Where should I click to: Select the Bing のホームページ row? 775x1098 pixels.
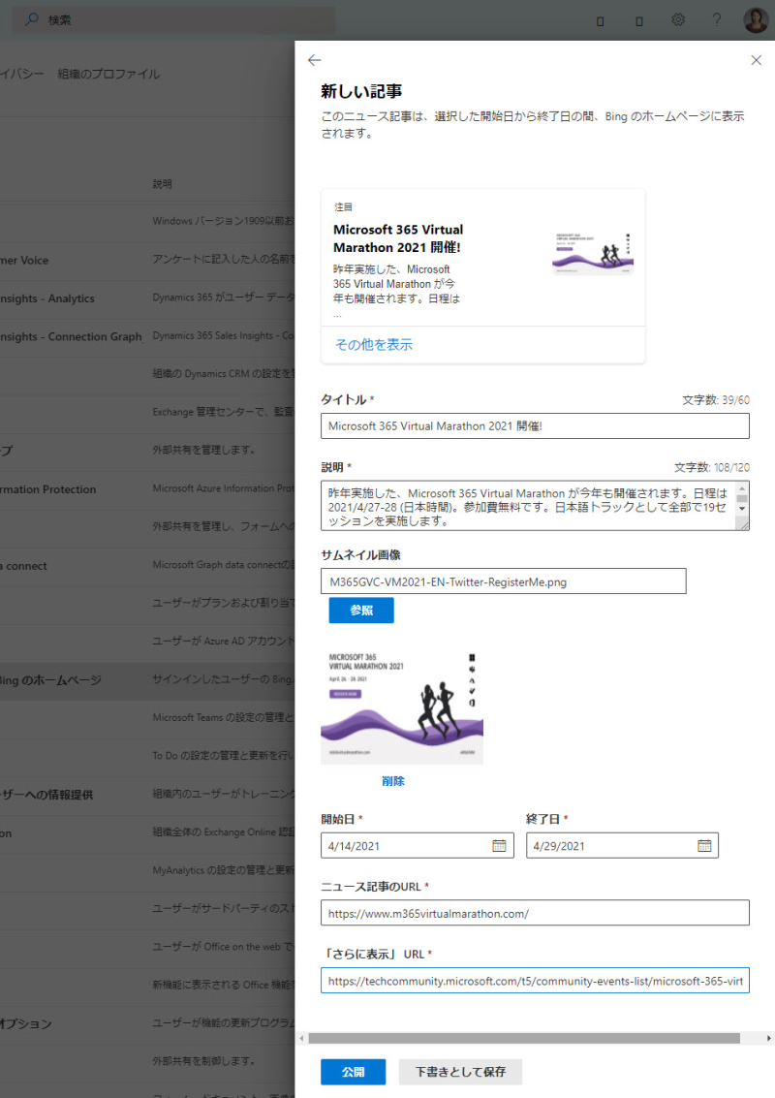coord(147,680)
